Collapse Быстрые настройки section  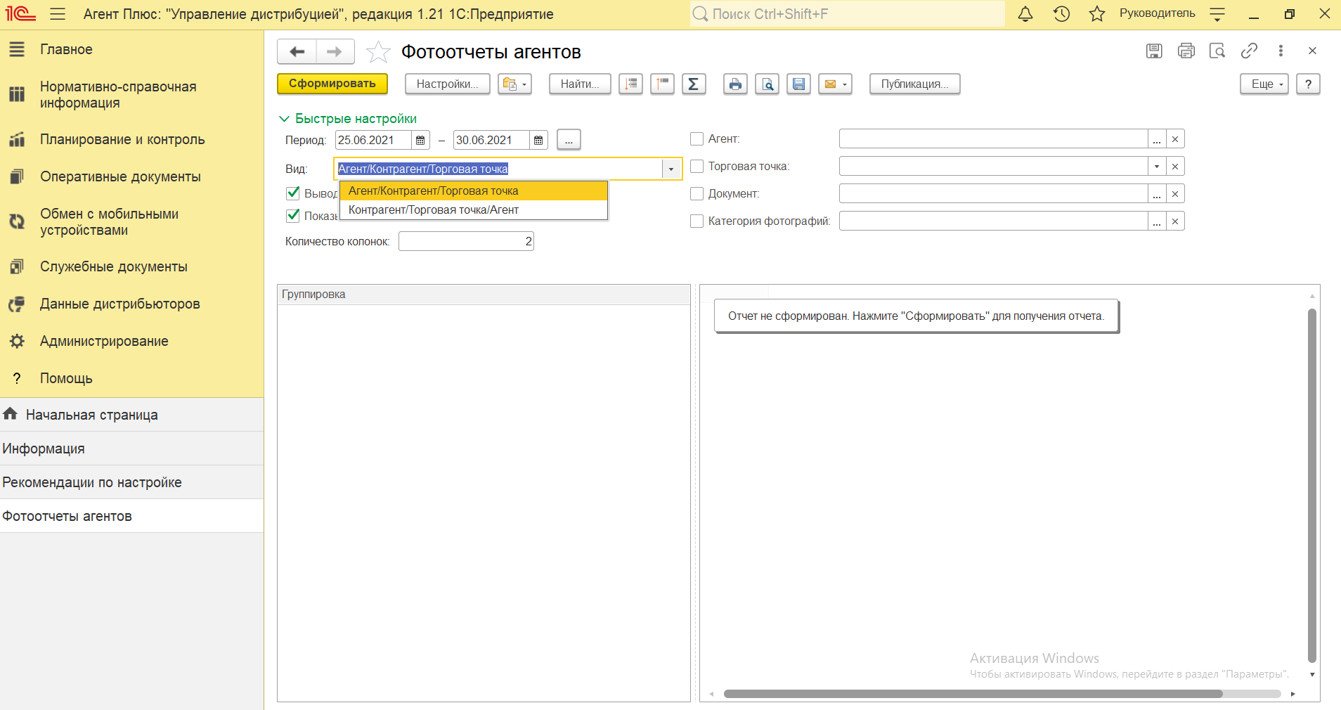(x=348, y=119)
